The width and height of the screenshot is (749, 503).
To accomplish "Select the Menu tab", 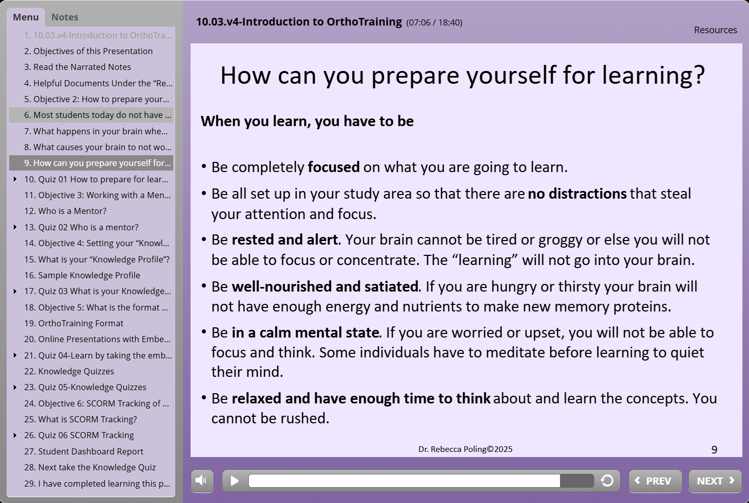I will (26, 17).
